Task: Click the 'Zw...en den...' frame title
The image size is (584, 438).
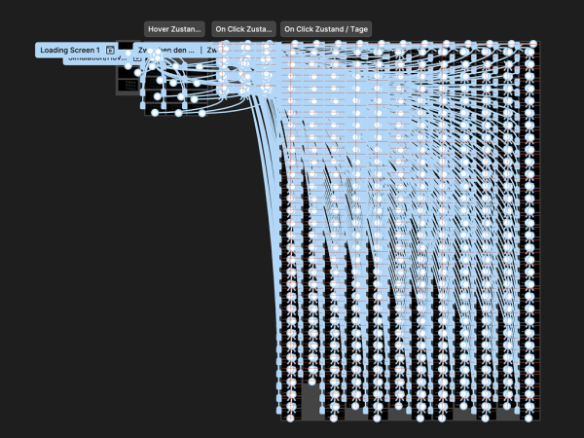Action: click(167, 50)
